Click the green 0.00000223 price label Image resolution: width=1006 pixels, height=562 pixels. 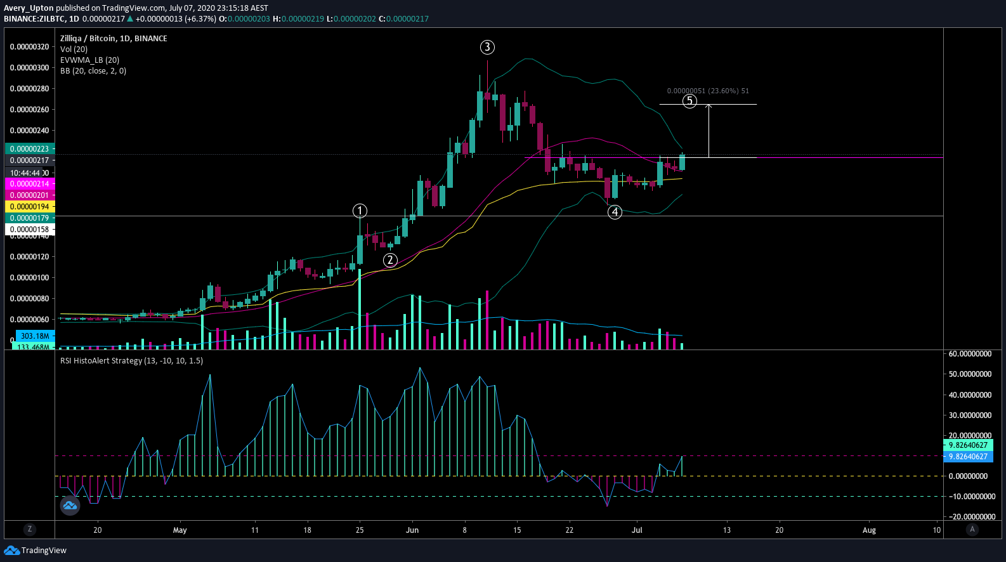[x=30, y=149]
